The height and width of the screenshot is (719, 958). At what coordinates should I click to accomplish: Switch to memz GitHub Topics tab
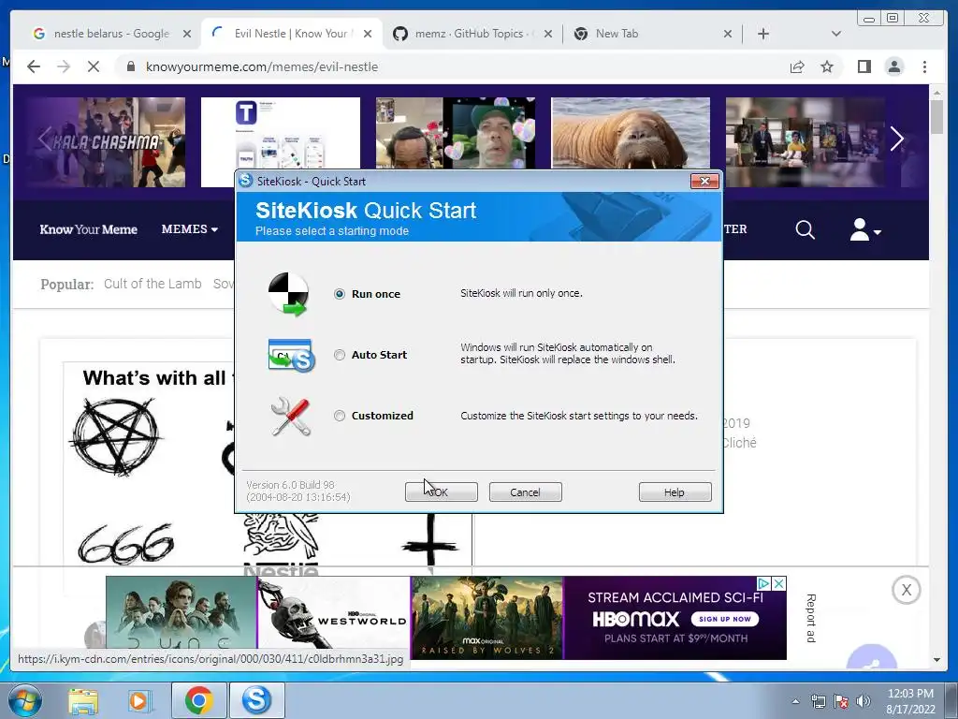469,34
